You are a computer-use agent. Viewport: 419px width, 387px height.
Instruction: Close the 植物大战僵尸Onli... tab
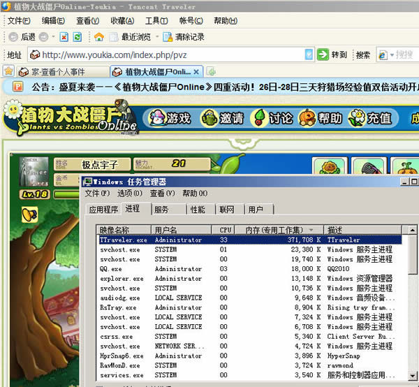click(196, 72)
